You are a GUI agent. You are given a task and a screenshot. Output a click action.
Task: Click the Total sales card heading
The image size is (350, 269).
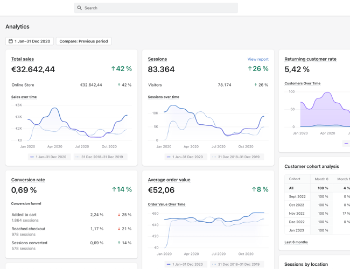click(x=23, y=59)
